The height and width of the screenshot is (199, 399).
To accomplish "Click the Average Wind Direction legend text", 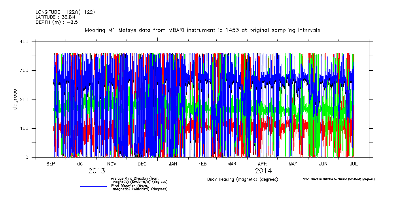I will tap(139, 180).
